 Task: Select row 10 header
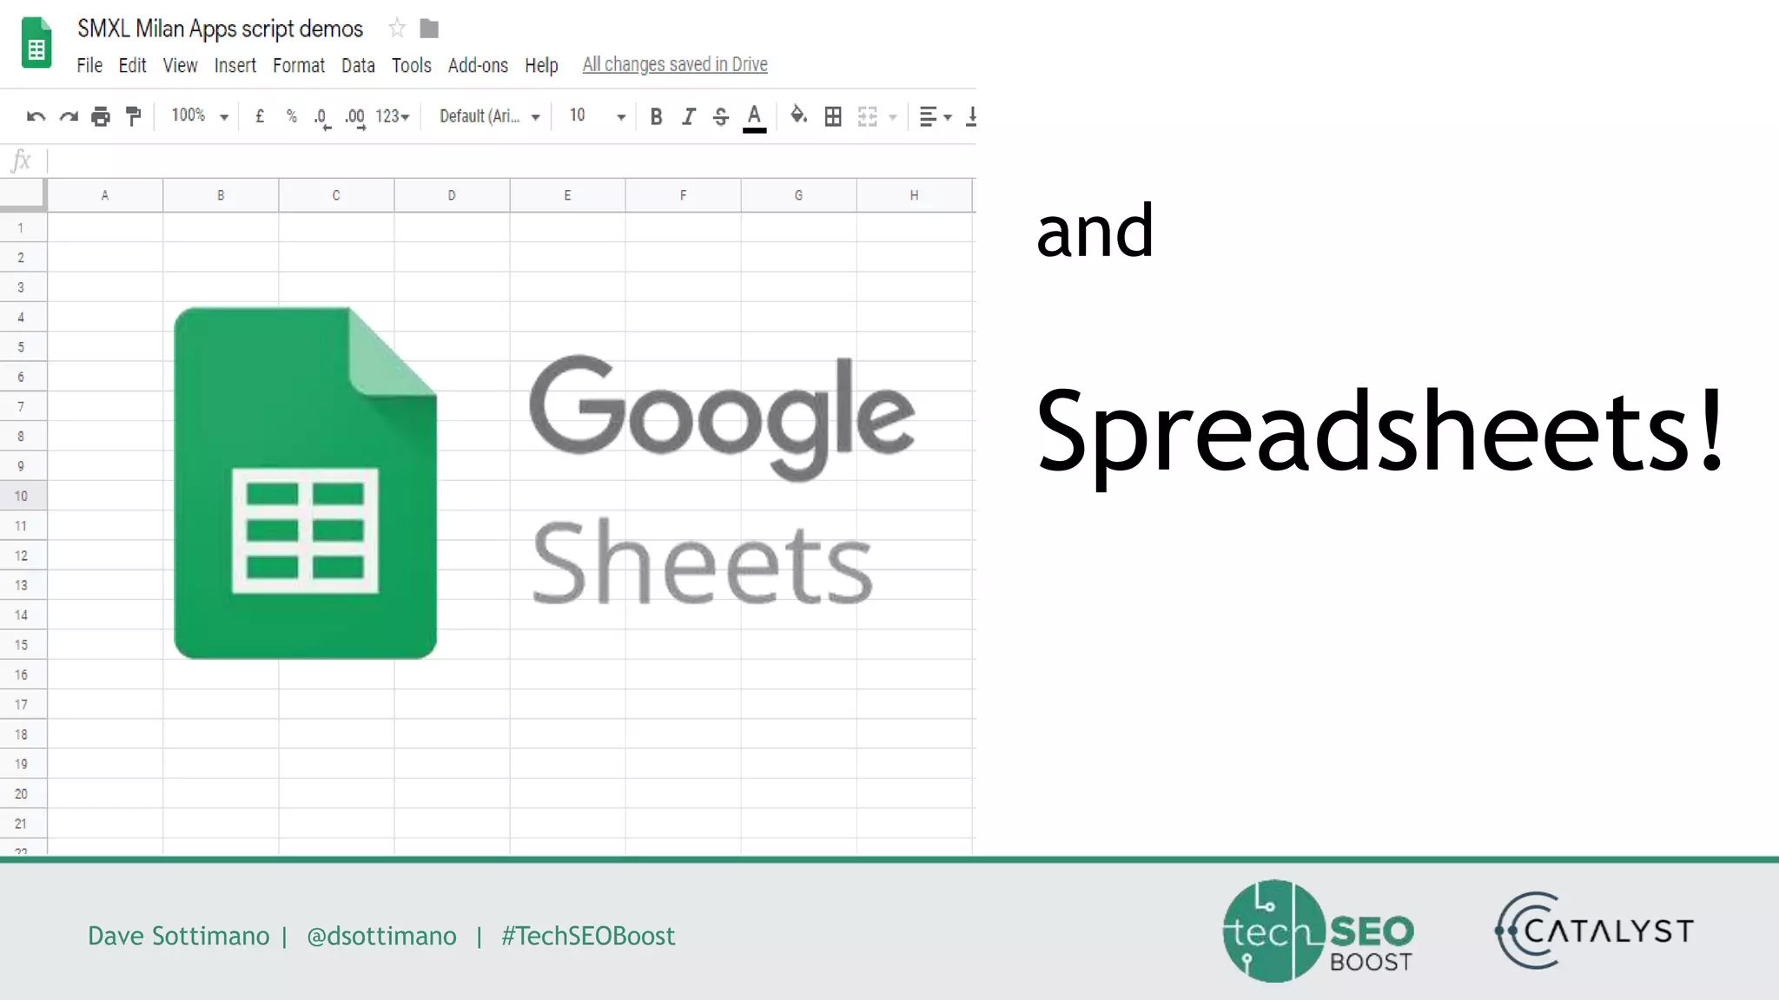23,496
